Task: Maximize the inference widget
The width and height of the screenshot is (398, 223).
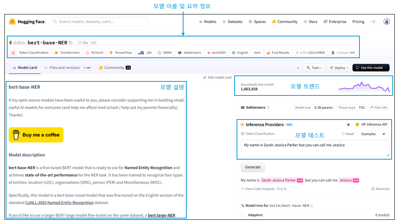Action: [380, 189]
